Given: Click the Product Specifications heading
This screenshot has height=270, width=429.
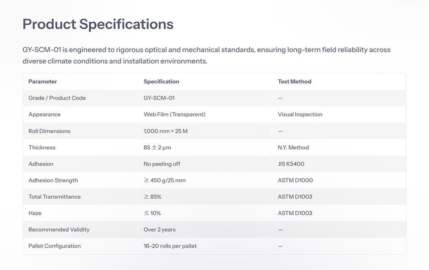Looking at the screenshot, I should click(x=98, y=24).
